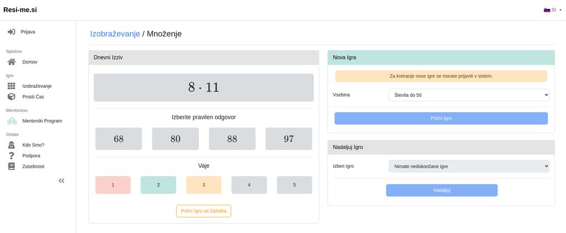The height and width of the screenshot is (233, 566).
Task: Open the Izberi Igro dropdown
Action: pyautogui.click(x=469, y=166)
